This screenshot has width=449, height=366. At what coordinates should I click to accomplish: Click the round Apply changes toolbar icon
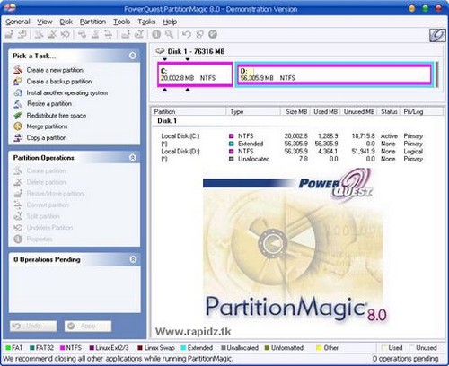[x=213, y=34]
